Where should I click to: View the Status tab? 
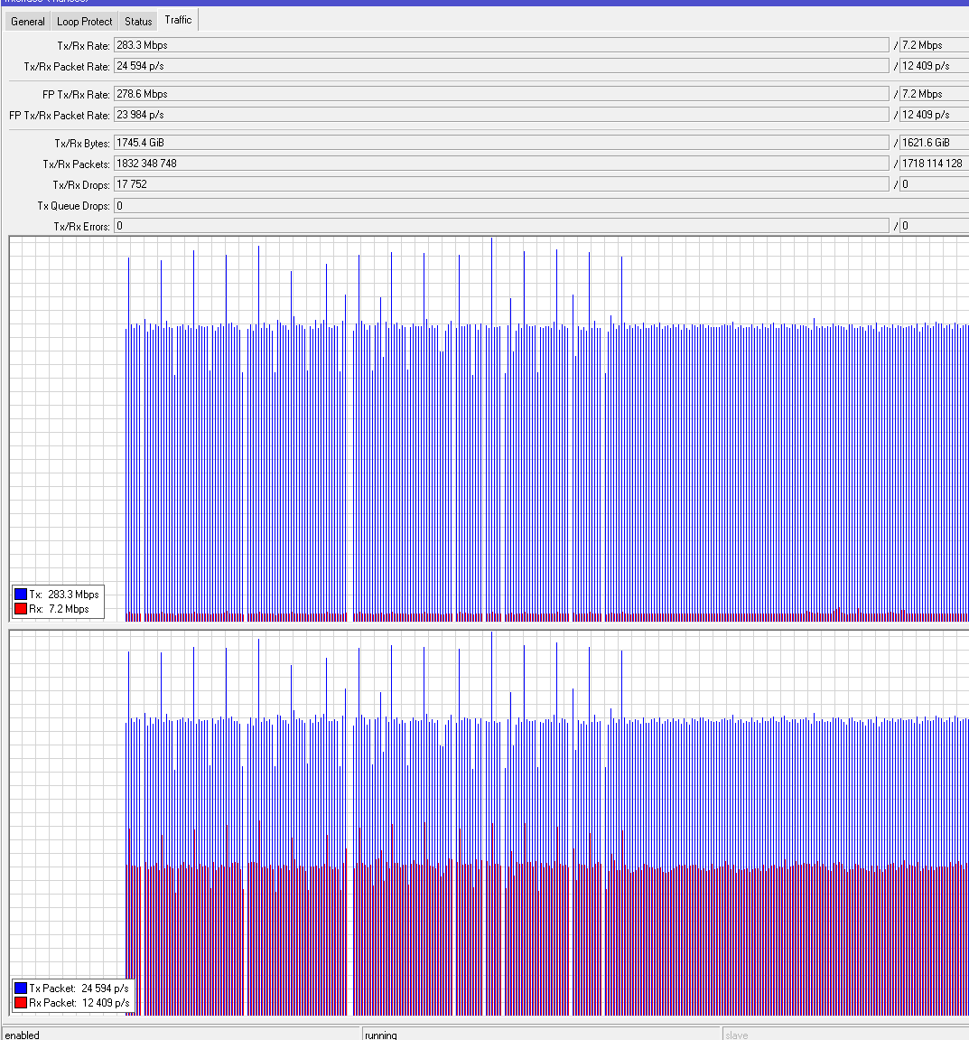click(x=137, y=21)
